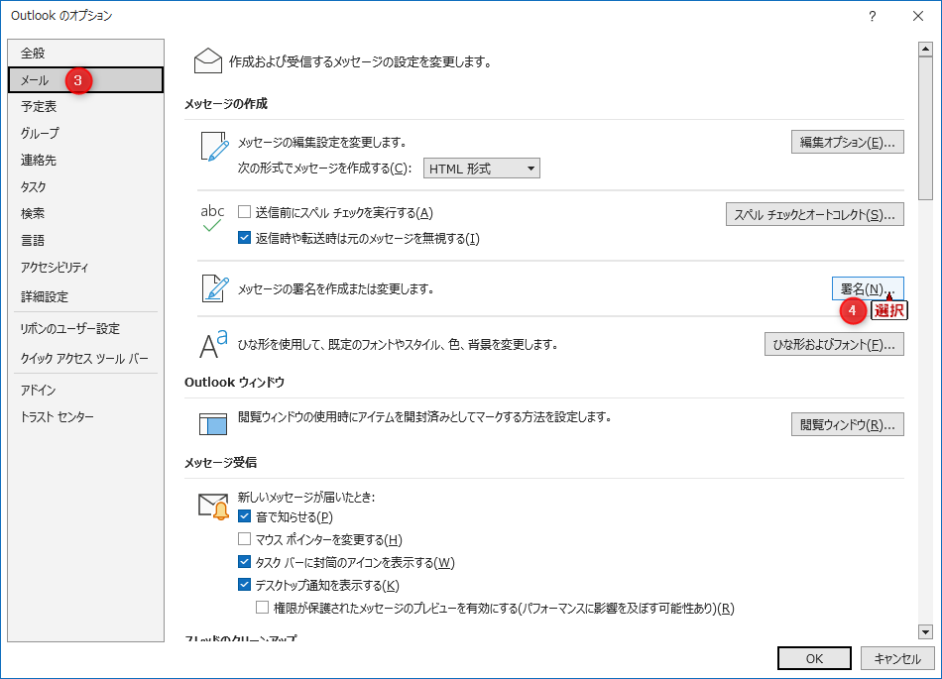The width and height of the screenshot is (942, 679).
Task: Click the メッセージ受信 section heading
Action: point(220,462)
